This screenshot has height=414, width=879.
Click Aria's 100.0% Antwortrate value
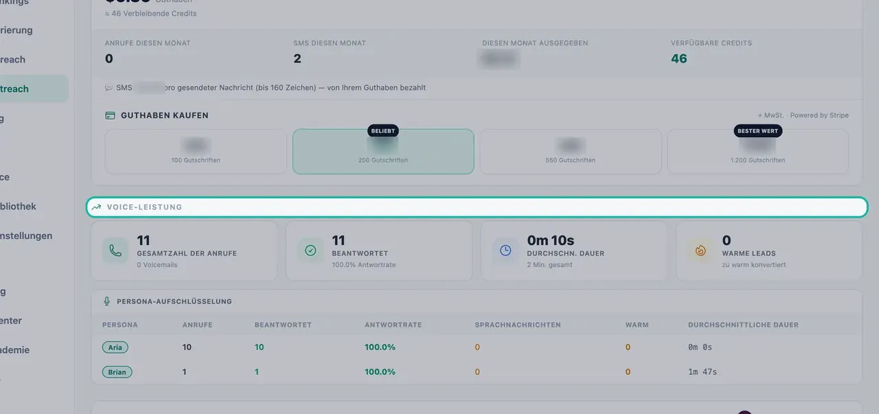(x=380, y=347)
